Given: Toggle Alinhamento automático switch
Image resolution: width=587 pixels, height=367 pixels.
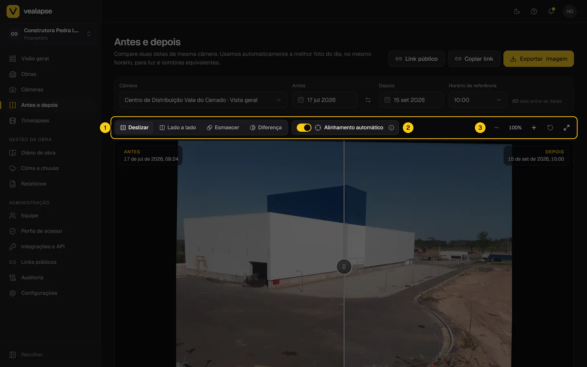Looking at the screenshot, I should click(x=304, y=128).
